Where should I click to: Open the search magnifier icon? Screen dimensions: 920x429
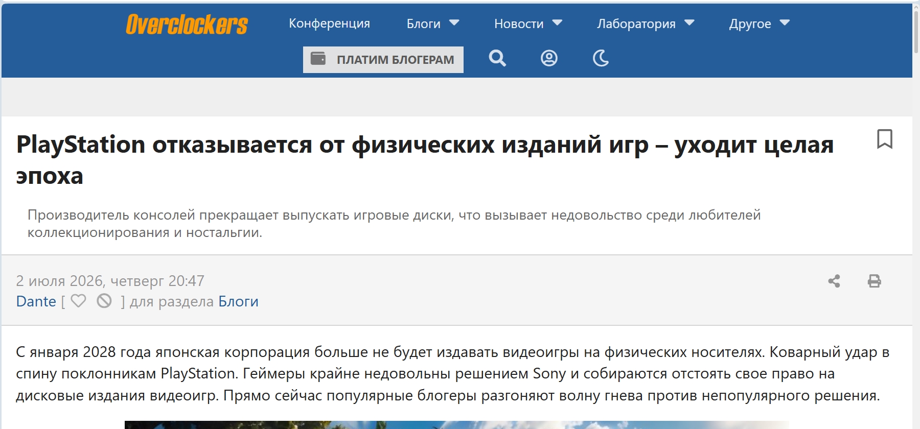(x=497, y=58)
